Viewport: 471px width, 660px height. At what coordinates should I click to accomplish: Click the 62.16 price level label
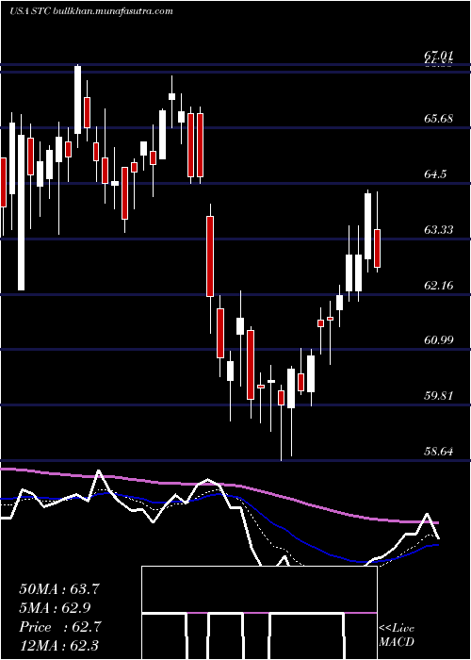pos(439,286)
